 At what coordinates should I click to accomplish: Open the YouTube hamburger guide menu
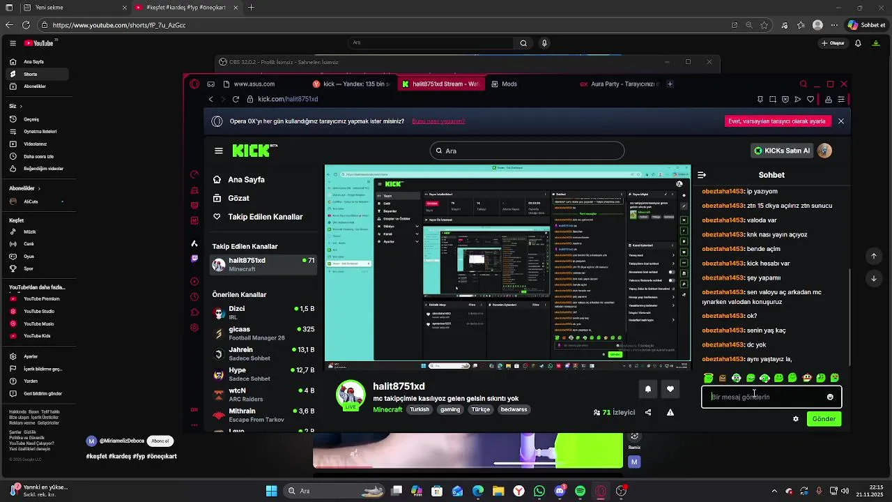[13, 43]
